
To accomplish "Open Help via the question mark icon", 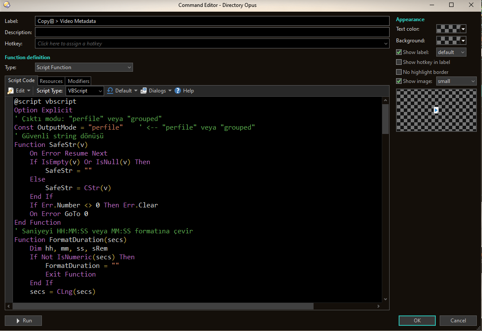I will pos(178,91).
